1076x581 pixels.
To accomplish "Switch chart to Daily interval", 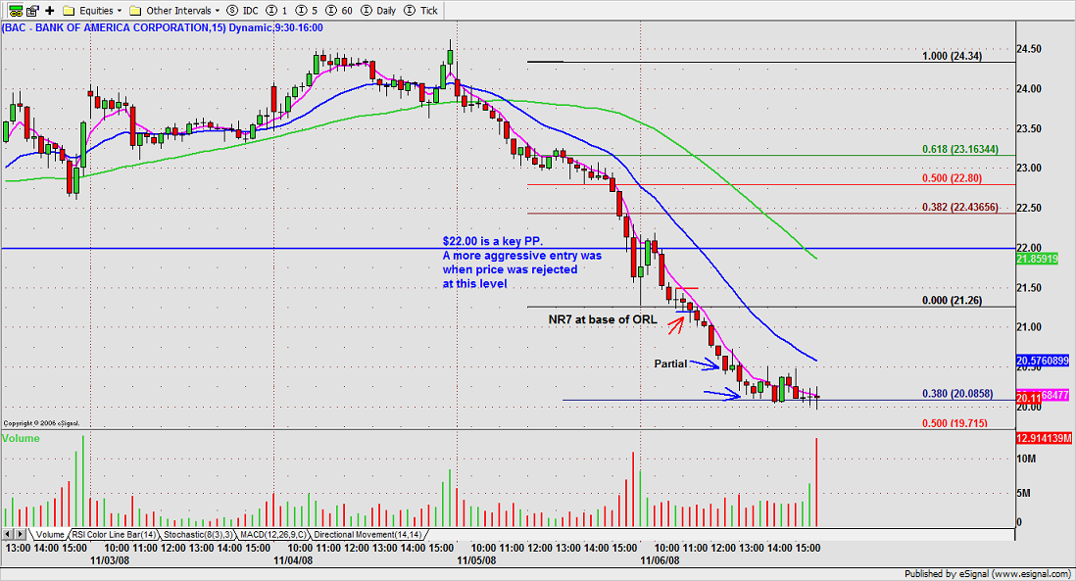I will tap(379, 11).
